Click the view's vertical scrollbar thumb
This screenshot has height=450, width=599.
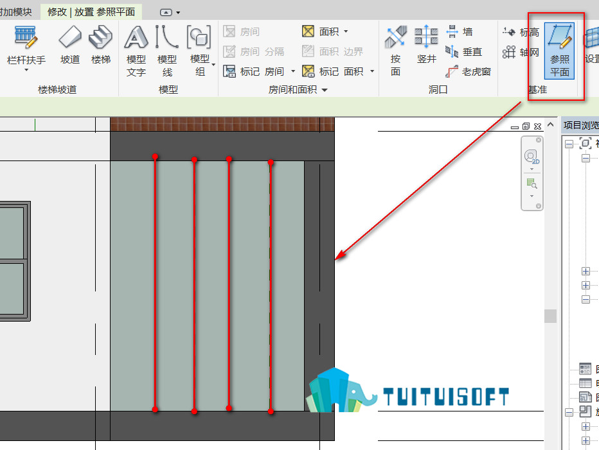pyautogui.click(x=551, y=316)
